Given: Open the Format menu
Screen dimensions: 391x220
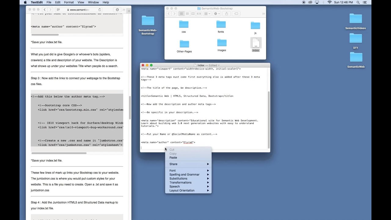Looking at the screenshot, I should [x=69, y=2].
